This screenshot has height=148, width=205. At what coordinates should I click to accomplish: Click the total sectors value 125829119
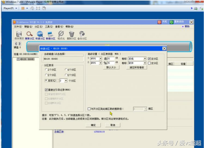click(x=99, y=132)
